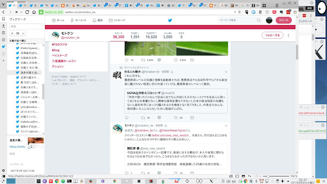Open the Evernote extension
This screenshot has height=184, width=327.
[x=281, y=12]
